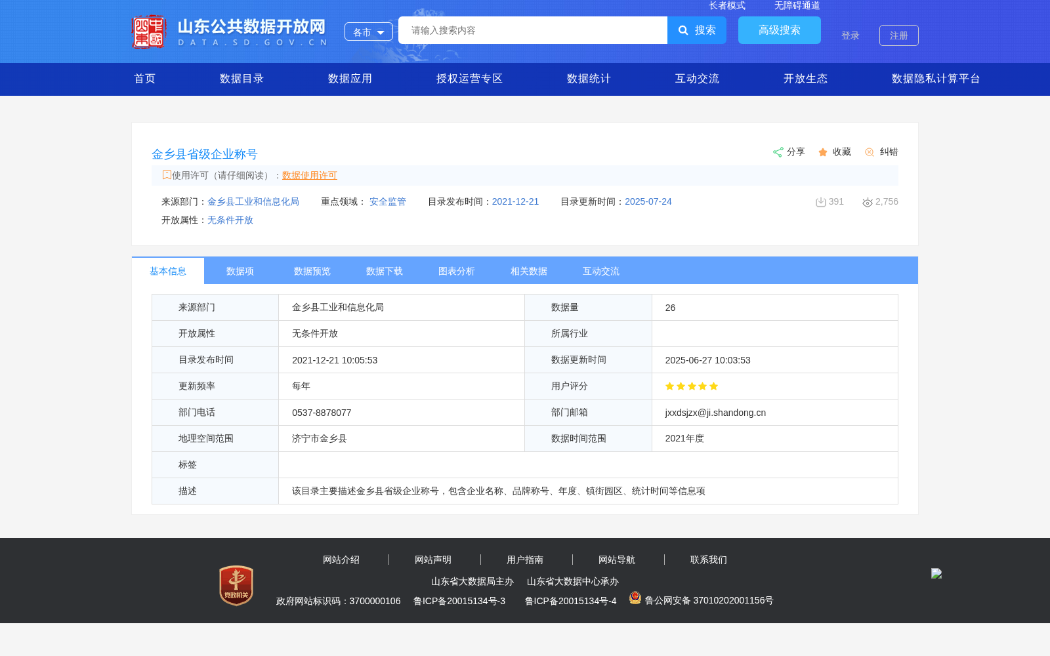
Task: Open the 数据应用 menu item
Action: [x=350, y=79]
